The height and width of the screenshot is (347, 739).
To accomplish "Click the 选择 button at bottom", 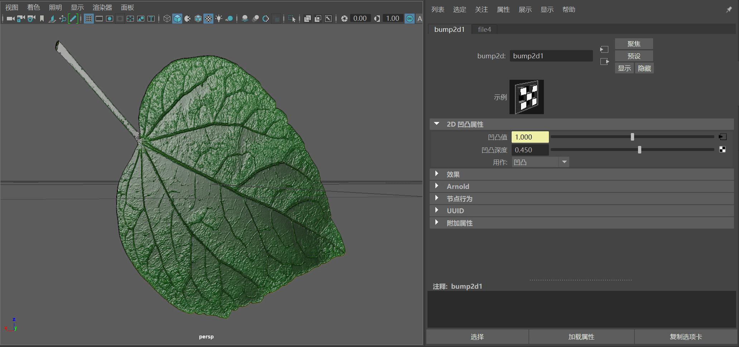I will pyautogui.click(x=477, y=337).
